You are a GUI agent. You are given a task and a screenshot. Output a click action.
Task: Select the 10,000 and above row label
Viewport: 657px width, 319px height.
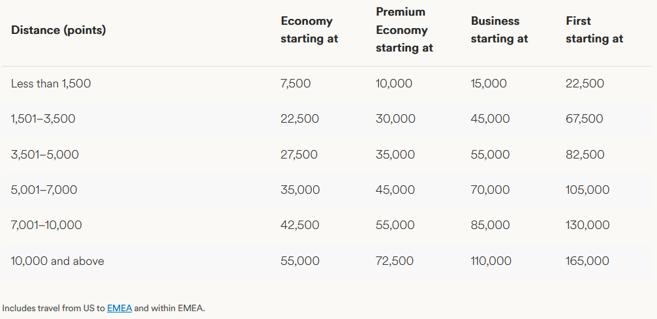(x=57, y=261)
